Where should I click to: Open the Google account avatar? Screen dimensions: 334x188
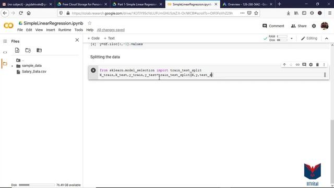(325, 26)
